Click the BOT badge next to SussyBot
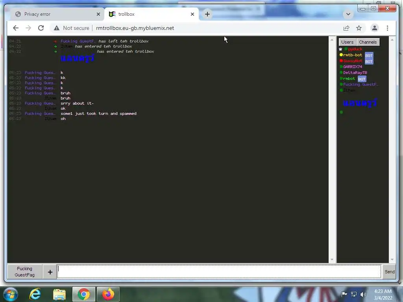Image resolution: width=403 pixels, height=302 pixels. click(369, 61)
